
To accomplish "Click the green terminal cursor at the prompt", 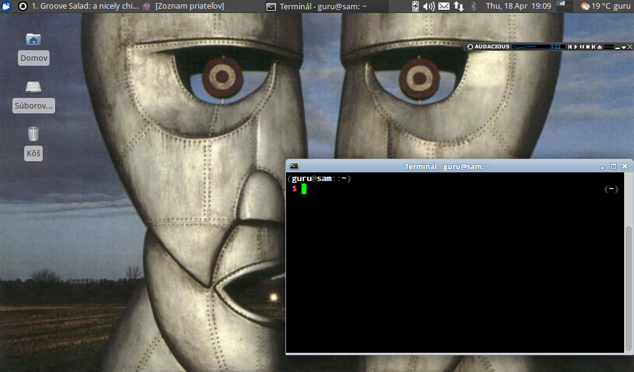I will pos(304,188).
